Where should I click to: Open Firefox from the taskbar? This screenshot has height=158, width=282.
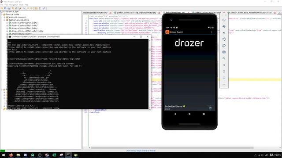11,155
